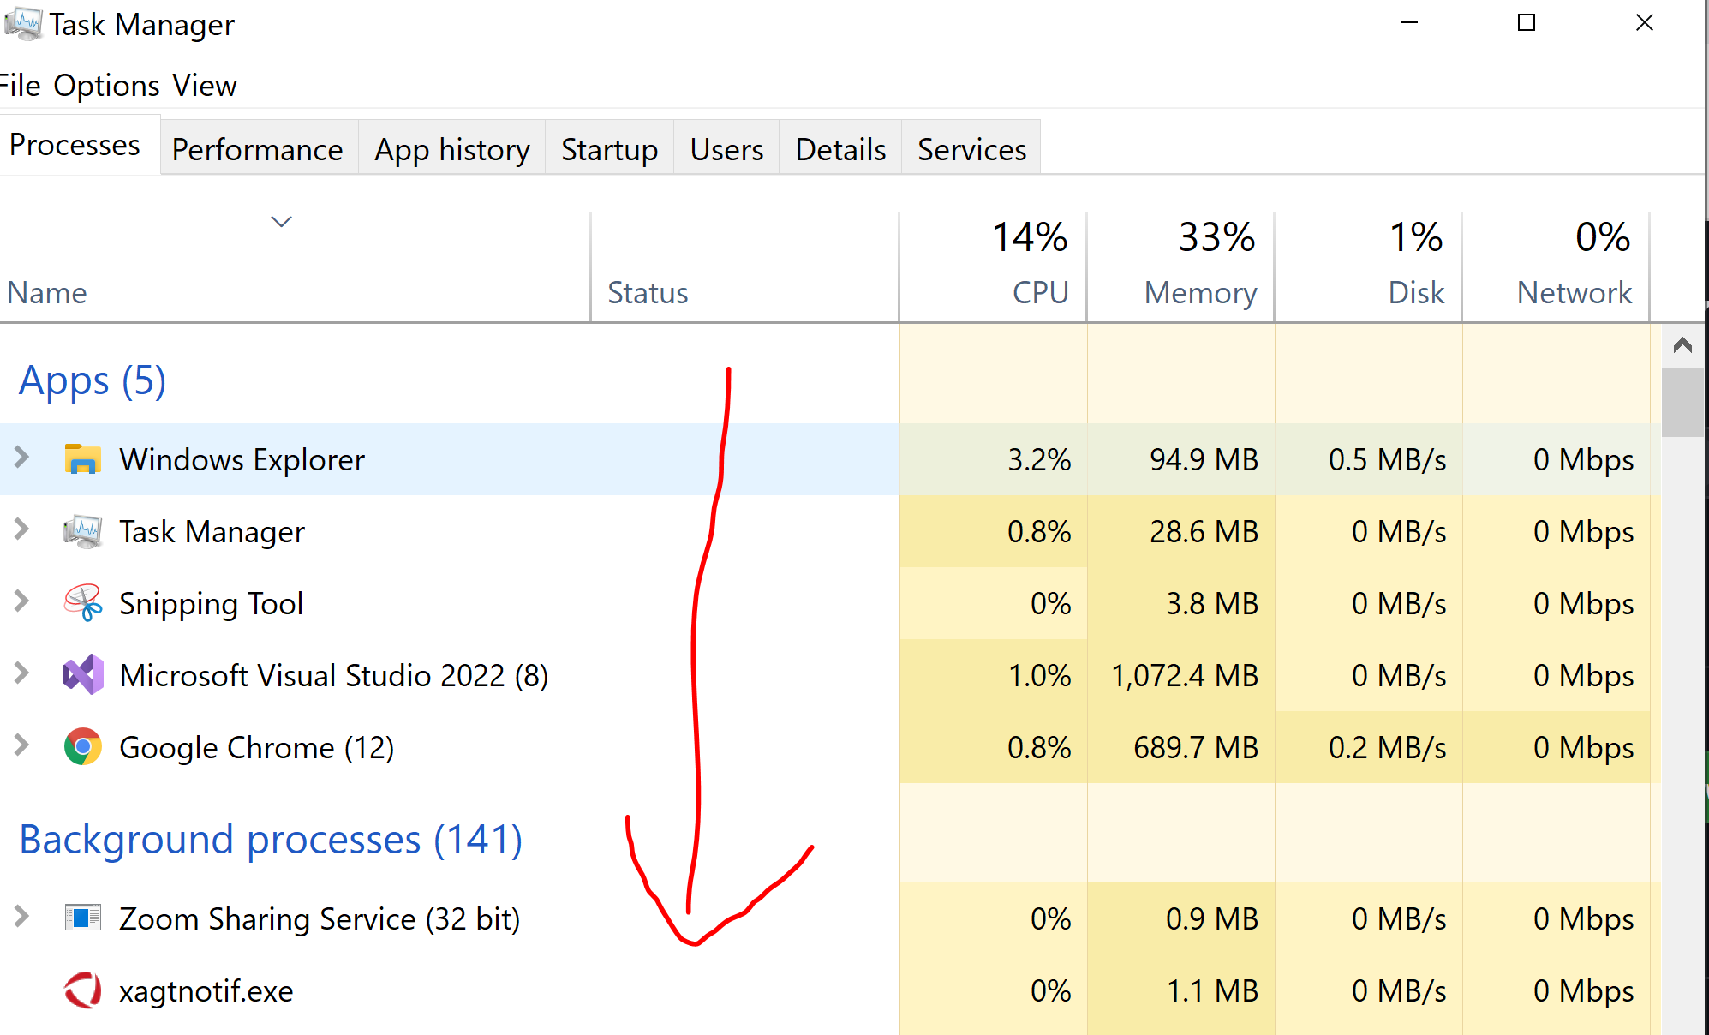Expand the Windows Explorer process group
Screen dimensions: 1709x1035
pos(22,458)
